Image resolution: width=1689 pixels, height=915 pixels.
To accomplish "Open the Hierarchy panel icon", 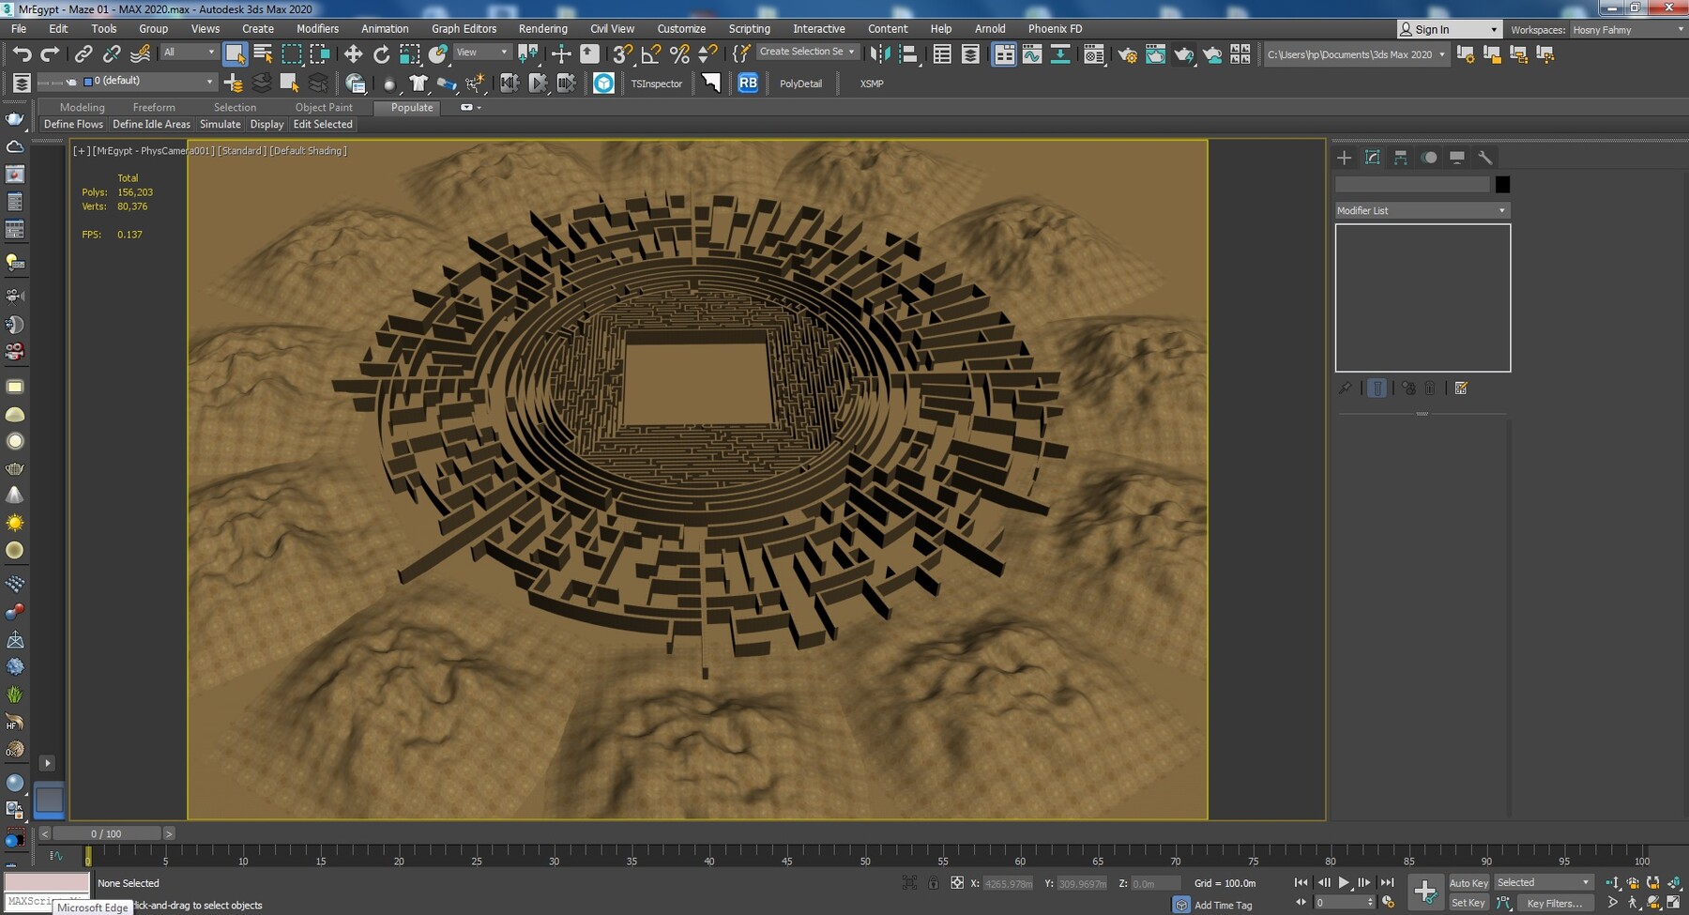I will (x=1401, y=158).
